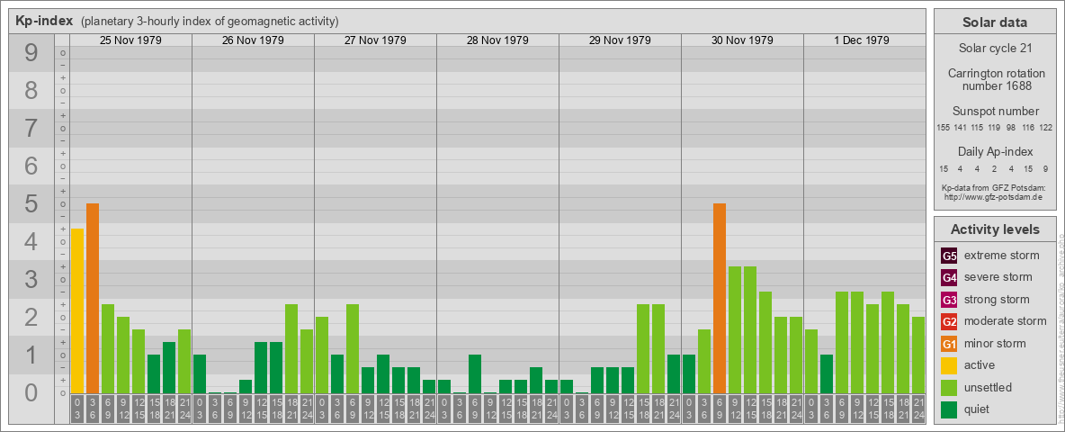
Task: Open the http://www.gfz-potsdam.de link
Action: click(x=993, y=196)
